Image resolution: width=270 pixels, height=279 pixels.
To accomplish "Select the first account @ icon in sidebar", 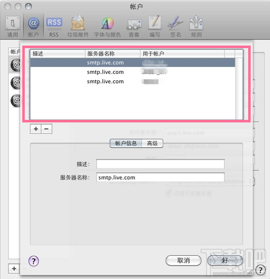I will (x=16, y=65).
